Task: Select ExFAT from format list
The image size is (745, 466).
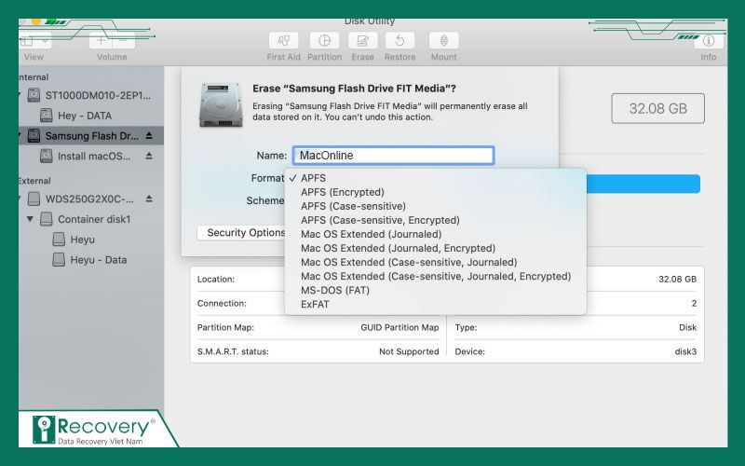Action: point(315,304)
